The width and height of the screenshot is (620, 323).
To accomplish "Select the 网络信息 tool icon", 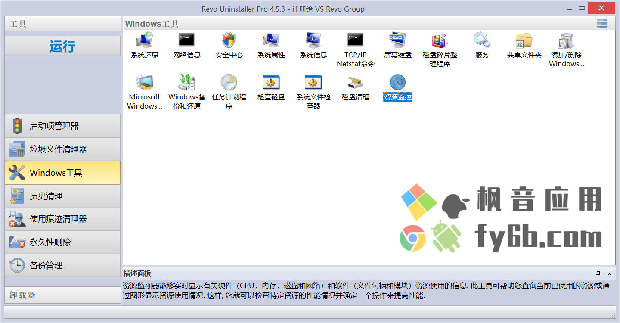I will pos(187,40).
